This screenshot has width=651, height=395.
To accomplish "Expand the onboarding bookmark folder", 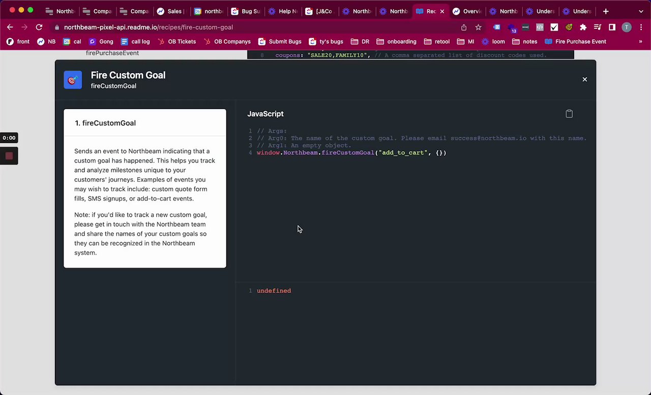I will point(396,42).
